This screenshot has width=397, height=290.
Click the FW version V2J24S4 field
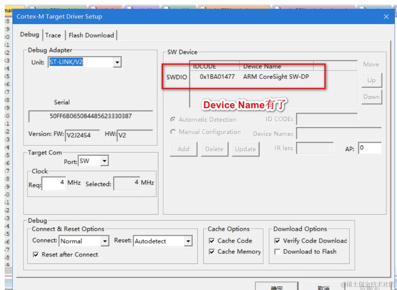(82, 136)
